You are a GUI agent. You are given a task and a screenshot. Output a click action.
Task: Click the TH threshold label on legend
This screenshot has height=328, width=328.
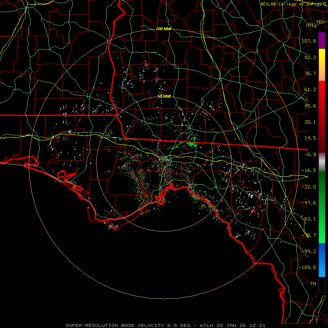313,284
